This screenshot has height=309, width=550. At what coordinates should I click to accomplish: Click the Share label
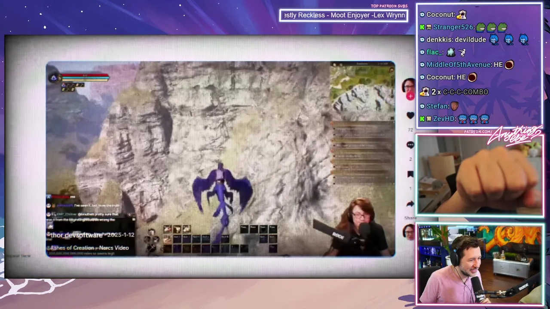(410, 218)
